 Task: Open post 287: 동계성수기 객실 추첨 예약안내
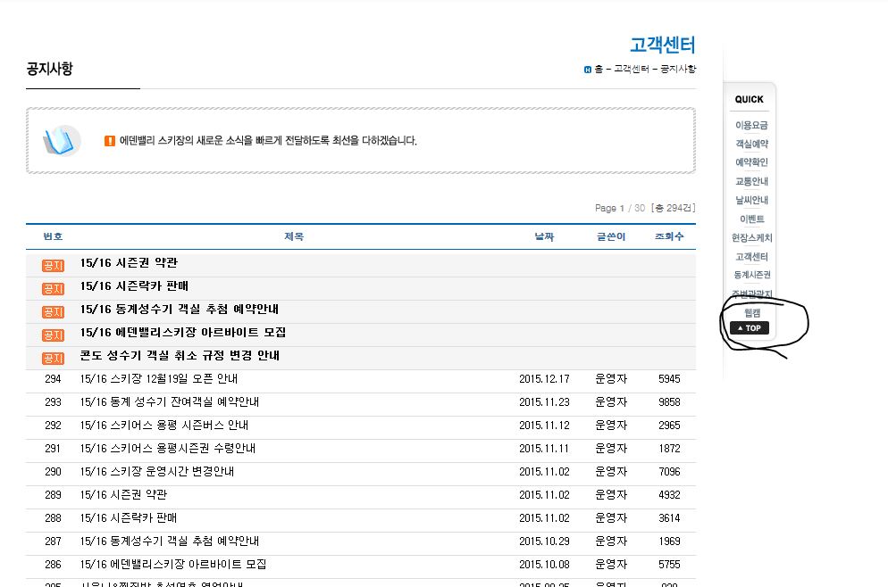coord(170,542)
